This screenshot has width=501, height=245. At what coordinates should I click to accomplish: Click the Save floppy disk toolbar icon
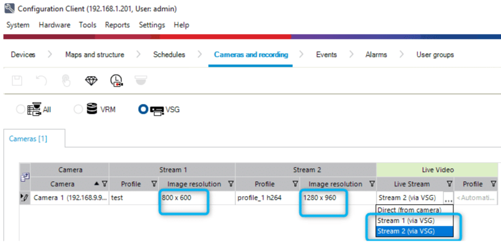tap(17, 80)
